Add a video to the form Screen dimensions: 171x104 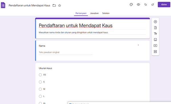[x=155, y=46]
